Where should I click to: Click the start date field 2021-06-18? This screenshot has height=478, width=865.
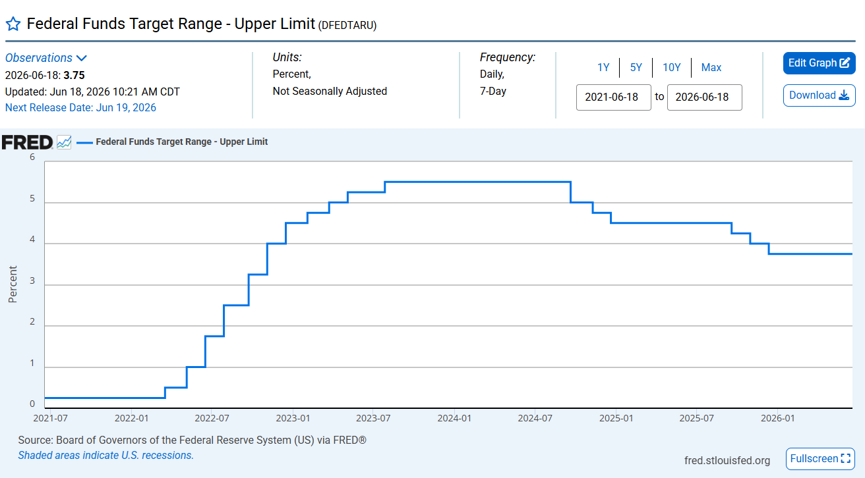pos(614,97)
